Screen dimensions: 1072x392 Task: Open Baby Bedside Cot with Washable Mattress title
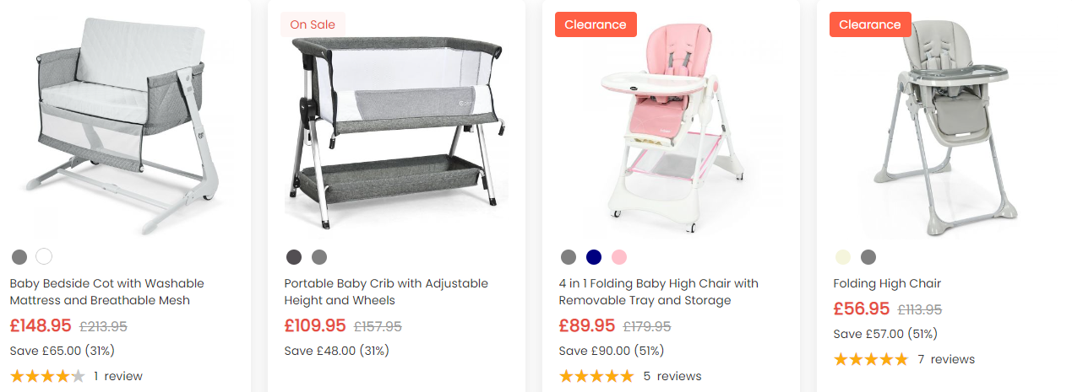(x=106, y=292)
